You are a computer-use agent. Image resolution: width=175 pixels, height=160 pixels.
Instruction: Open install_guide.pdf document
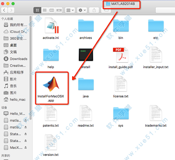[x=121, y=55]
